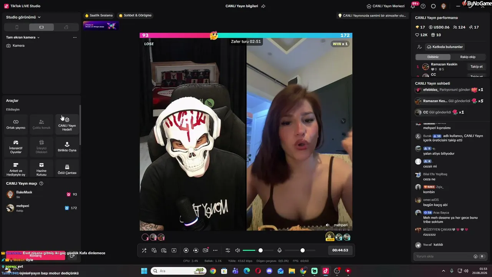Start recording with the record button
This screenshot has width=492, height=277.
[186, 250]
